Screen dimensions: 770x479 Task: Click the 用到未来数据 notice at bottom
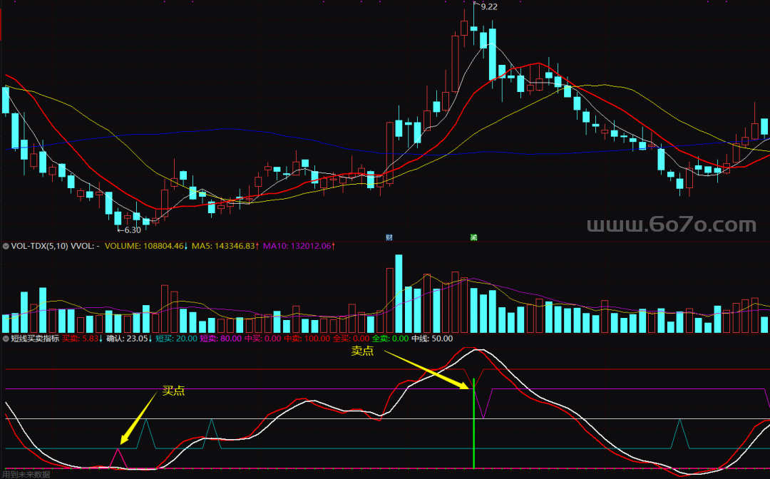coord(26,474)
